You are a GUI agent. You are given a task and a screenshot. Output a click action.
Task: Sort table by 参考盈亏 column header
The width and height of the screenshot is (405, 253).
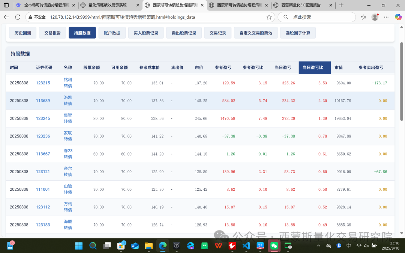(223, 67)
